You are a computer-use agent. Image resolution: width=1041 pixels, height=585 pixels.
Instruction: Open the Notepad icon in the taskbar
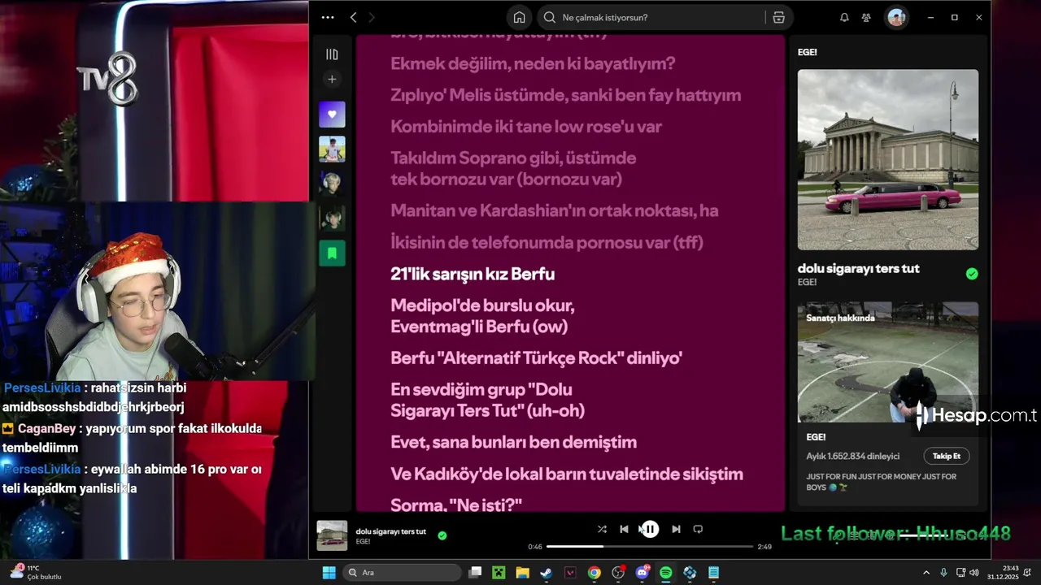pyautogui.click(x=713, y=573)
